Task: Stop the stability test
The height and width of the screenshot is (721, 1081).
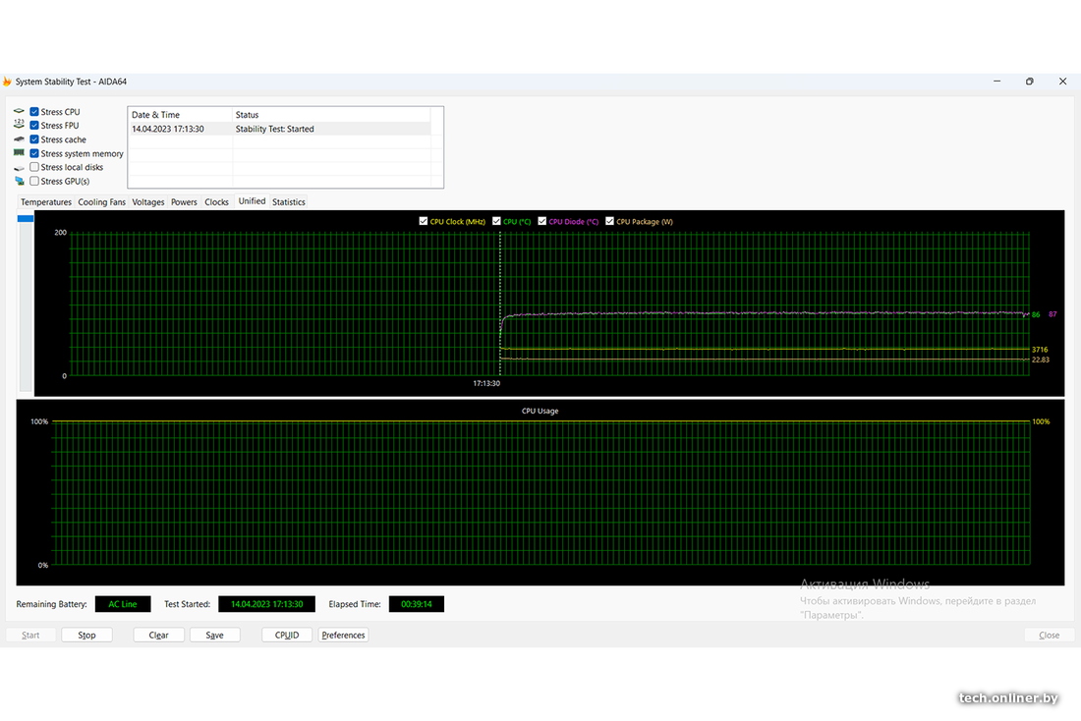Action: (x=87, y=636)
